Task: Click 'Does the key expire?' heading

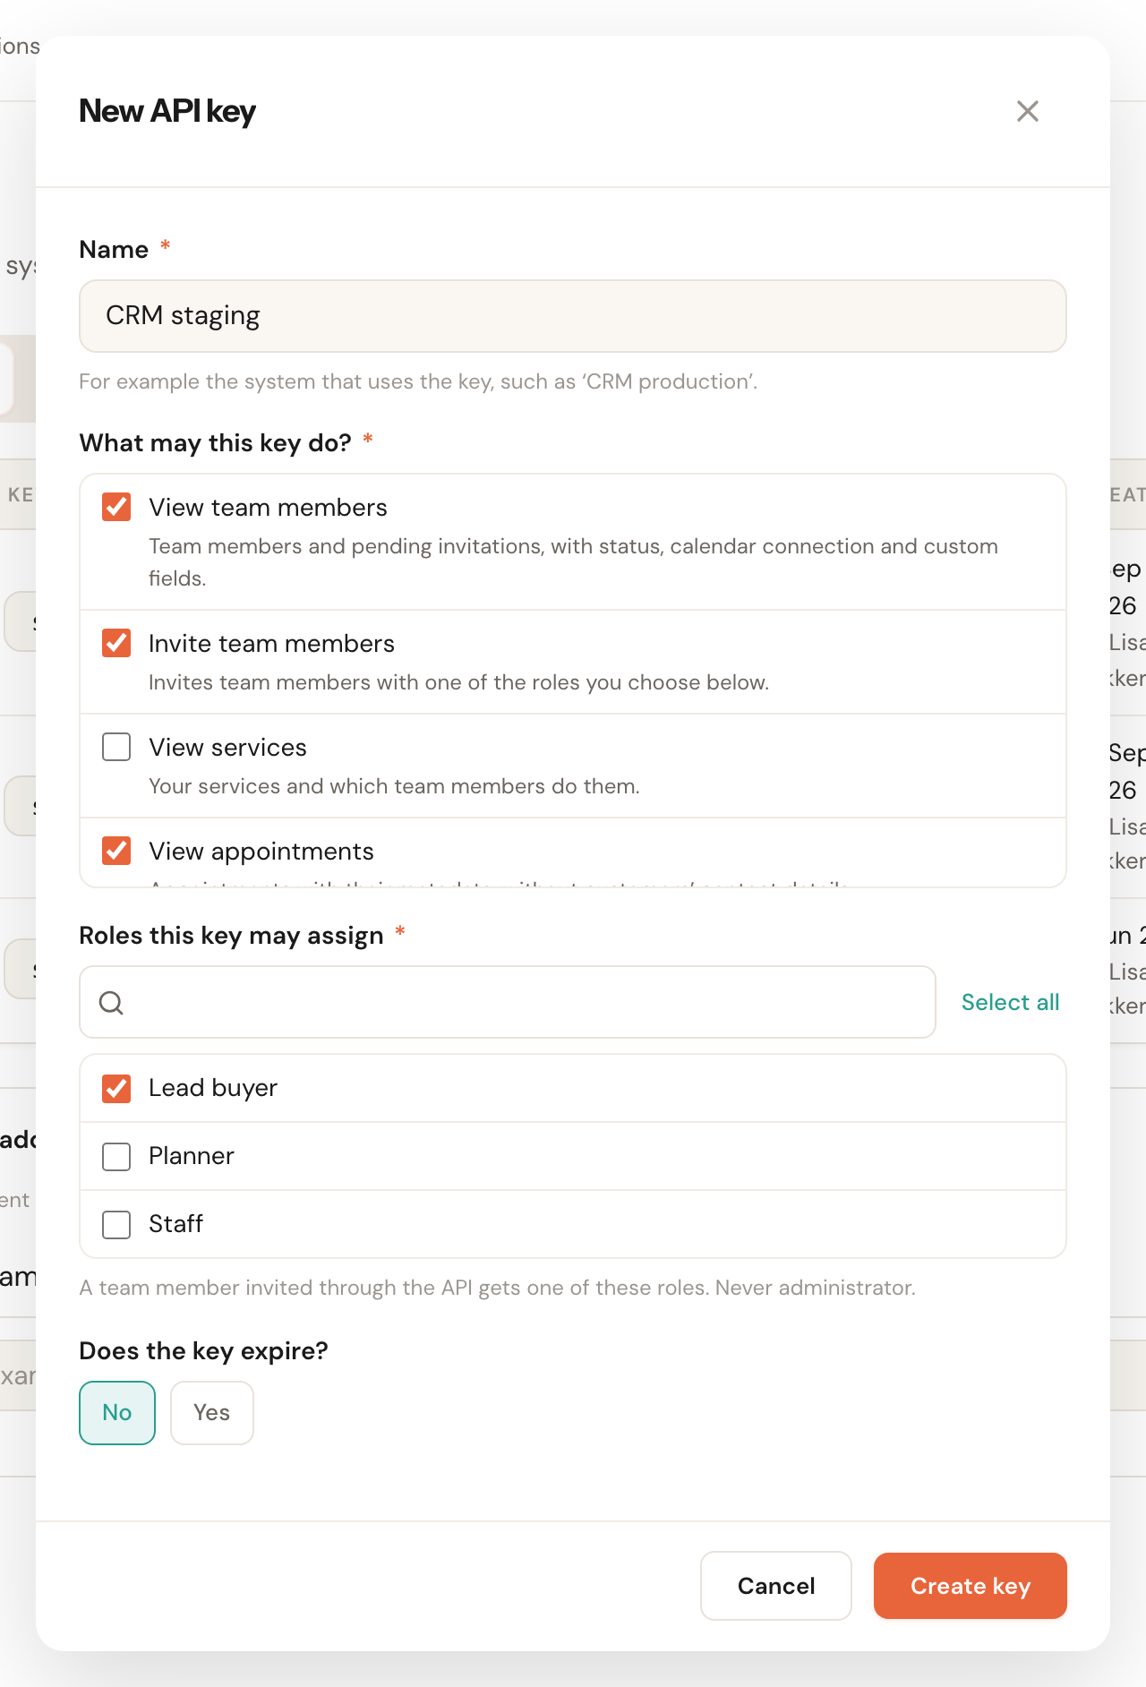Action: click(x=203, y=1350)
